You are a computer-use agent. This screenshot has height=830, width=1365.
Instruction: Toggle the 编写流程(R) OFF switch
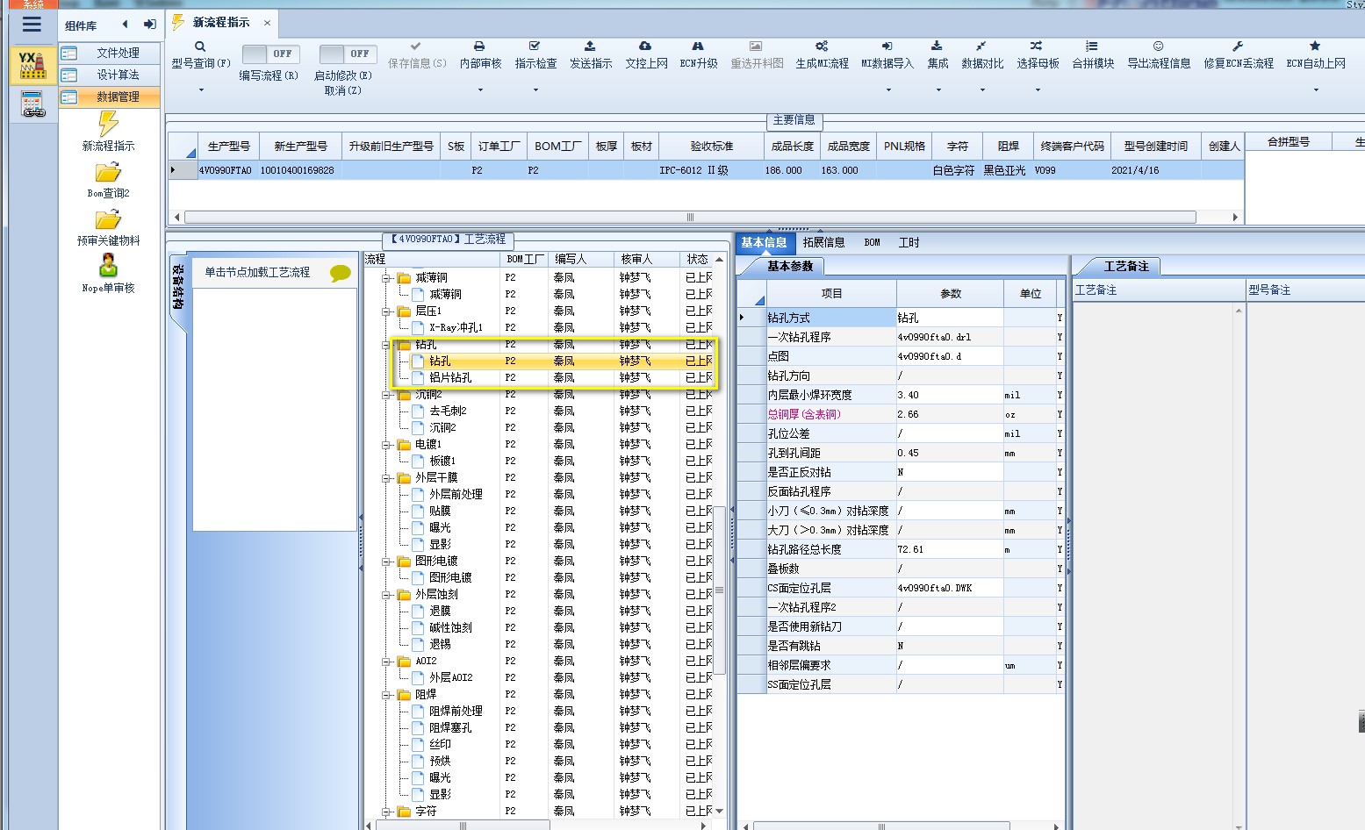click(x=270, y=54)
